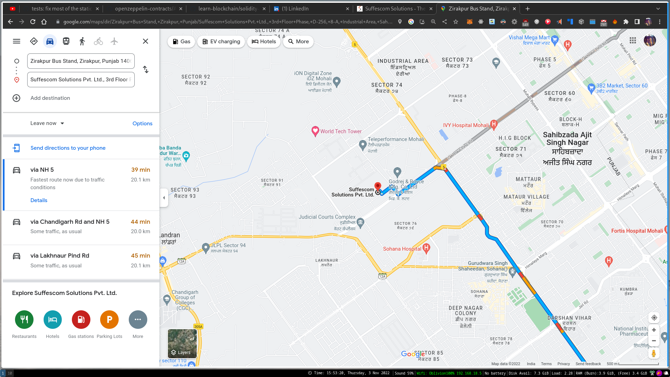Zoom in the map
This screenshot has height=377, width=670.
pos(654,330)
